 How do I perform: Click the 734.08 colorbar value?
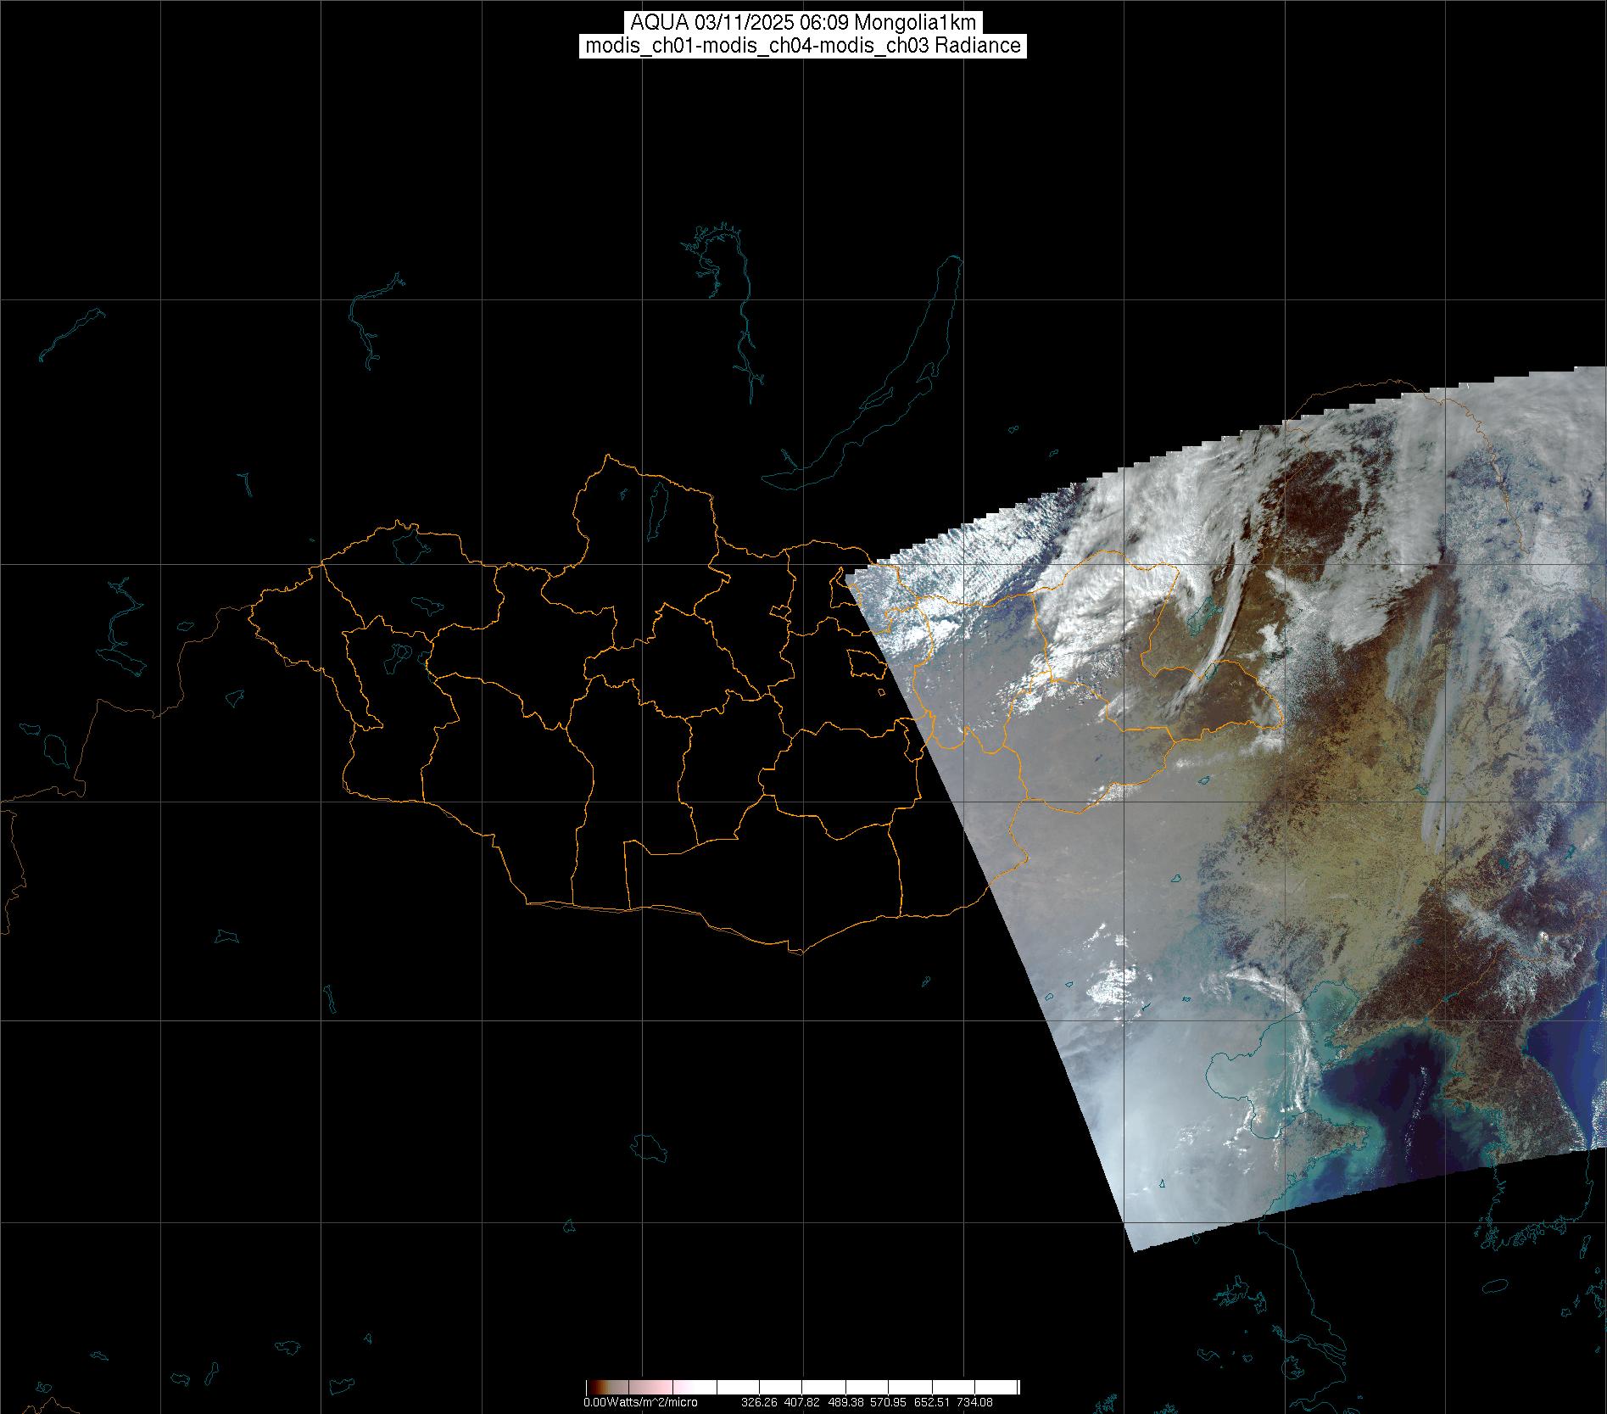pos(975,1402)
